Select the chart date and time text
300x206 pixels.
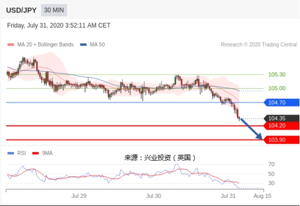point(58,25)
